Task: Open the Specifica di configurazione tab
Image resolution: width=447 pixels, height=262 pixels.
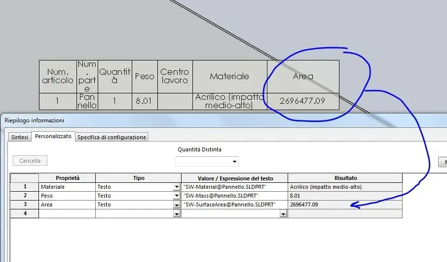Action: coord(112,137)
